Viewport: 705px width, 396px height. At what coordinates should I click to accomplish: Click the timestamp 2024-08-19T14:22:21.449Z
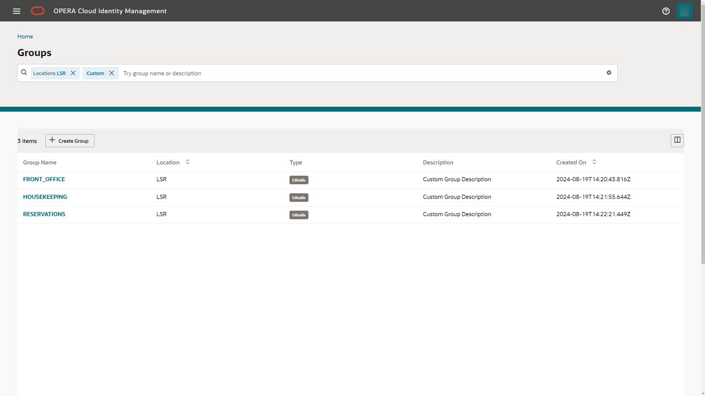pyautogui.click(x=593, y=215)
